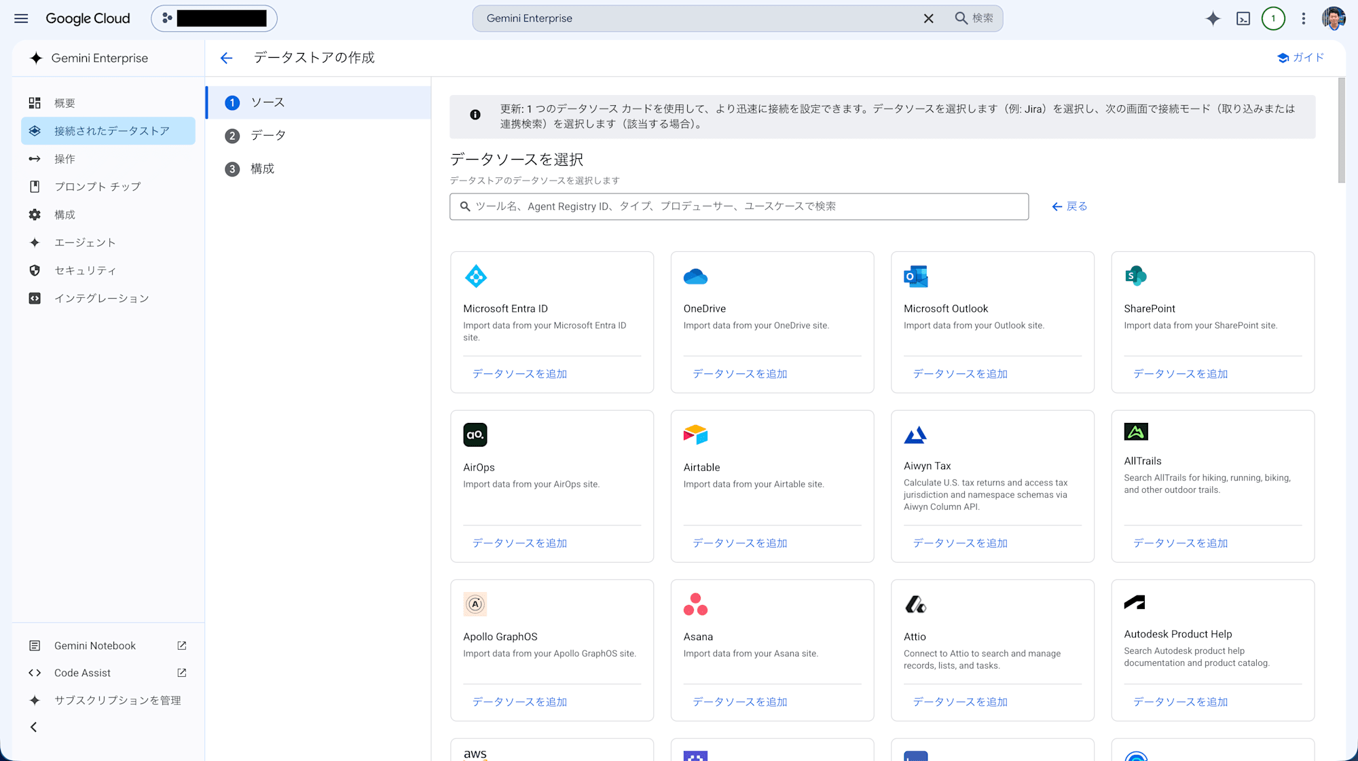Screen dimensions: 1358x761
Task: Click the 検索 search button
Action: coord(974,18)
